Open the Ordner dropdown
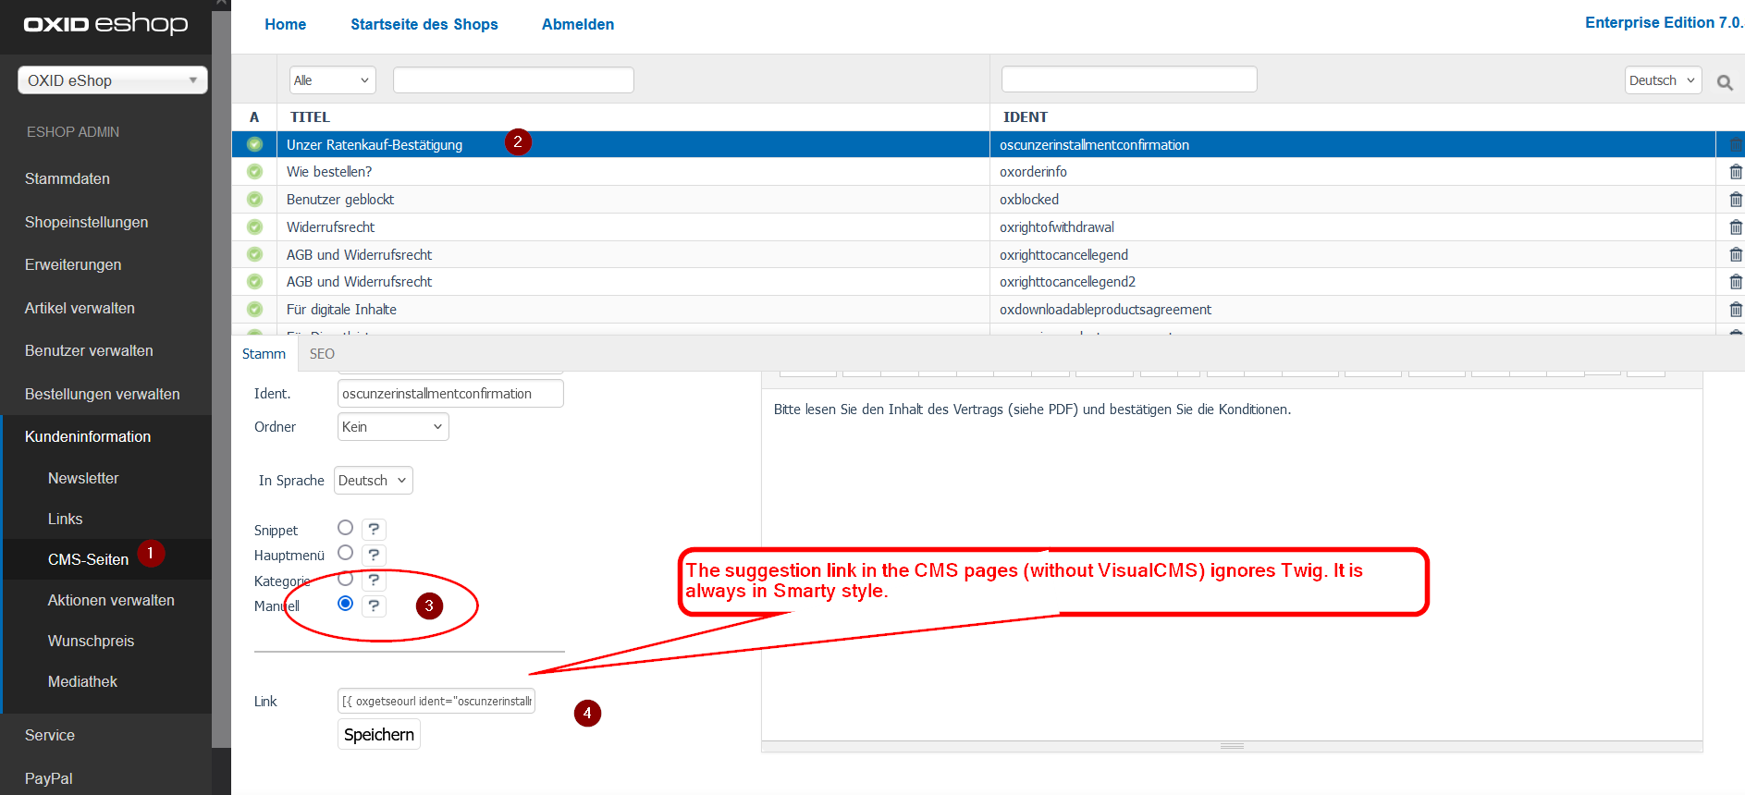The width and height of the screenshot is (1745, 795). click(x=393, y=427)
